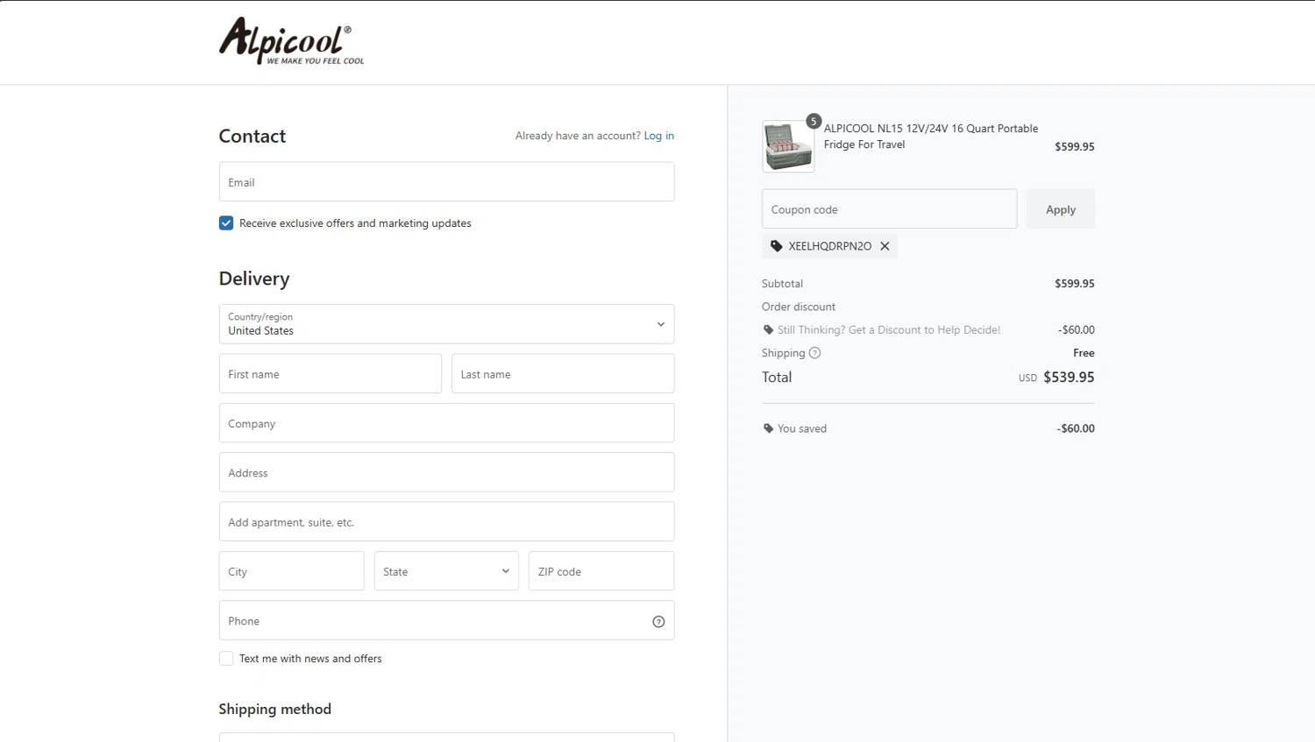This screenshot has height=742, width=1315.
Task: Open the State dropdown
Action: (x=446, y=571)
